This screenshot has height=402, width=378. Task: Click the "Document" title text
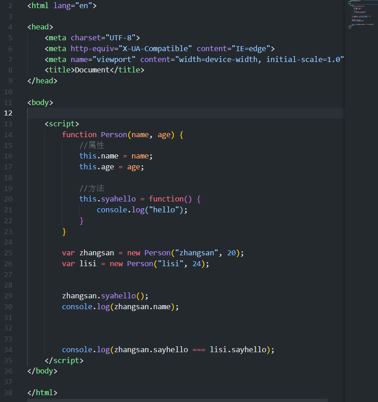click(92, 70)
